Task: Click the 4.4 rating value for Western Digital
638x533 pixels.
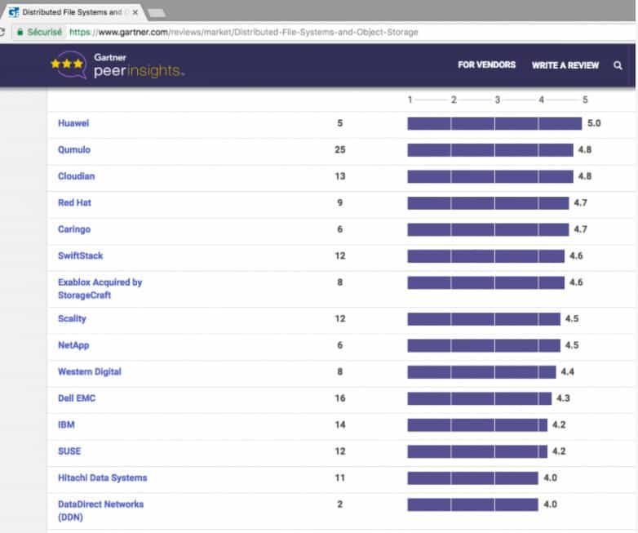Action: (567, 371)
